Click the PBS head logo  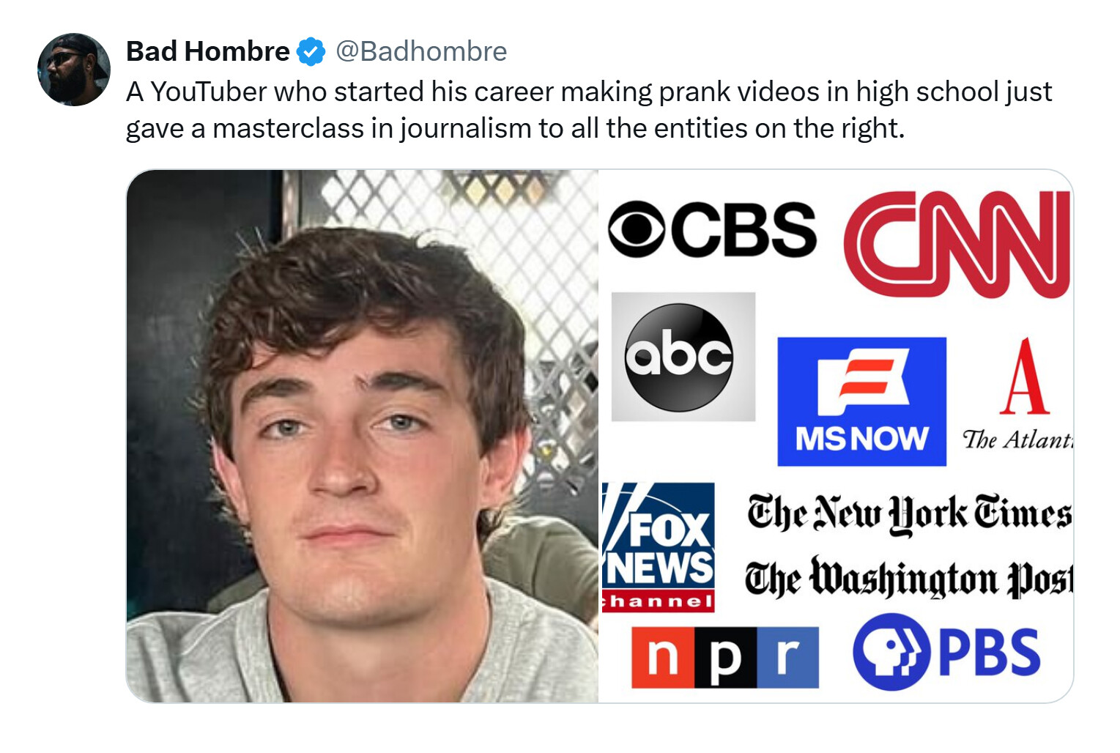pos(891,652)
